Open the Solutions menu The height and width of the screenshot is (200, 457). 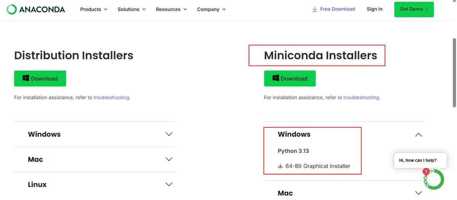pyautogui.click(x=132, y=9)
